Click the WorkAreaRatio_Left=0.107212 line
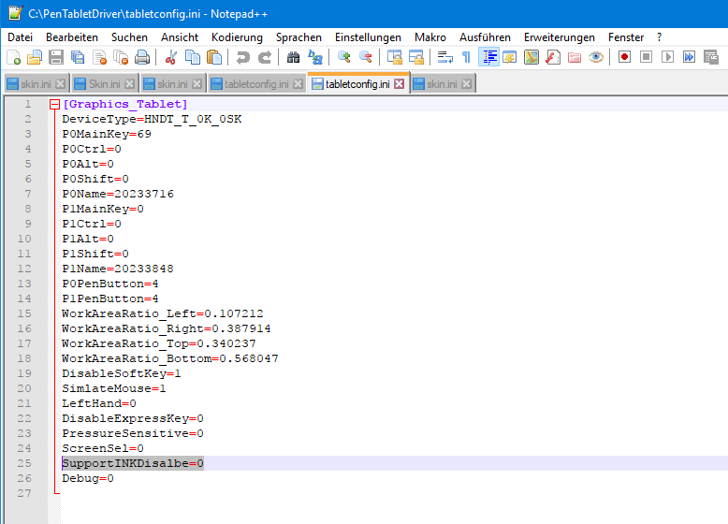 tap(163, 313)
